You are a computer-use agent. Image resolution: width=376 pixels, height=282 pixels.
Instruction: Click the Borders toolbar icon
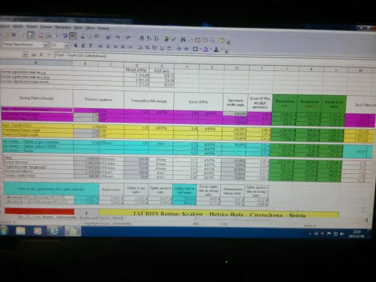(x=196, y=49)
